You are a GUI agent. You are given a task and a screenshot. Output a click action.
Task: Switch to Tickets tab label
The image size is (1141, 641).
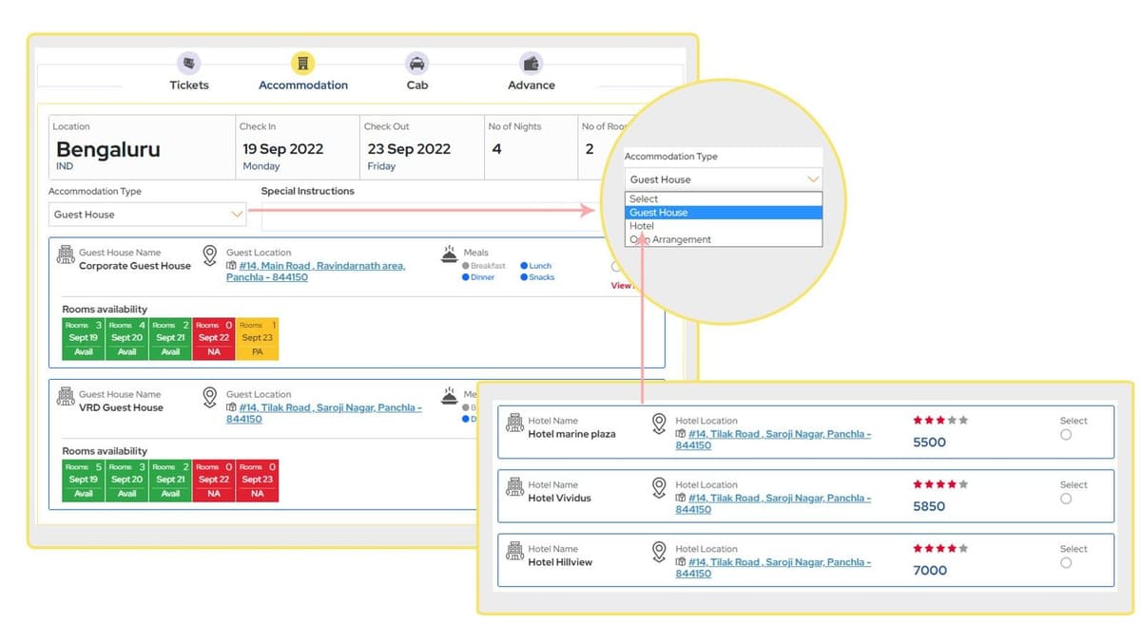click(x=189, y=85)
